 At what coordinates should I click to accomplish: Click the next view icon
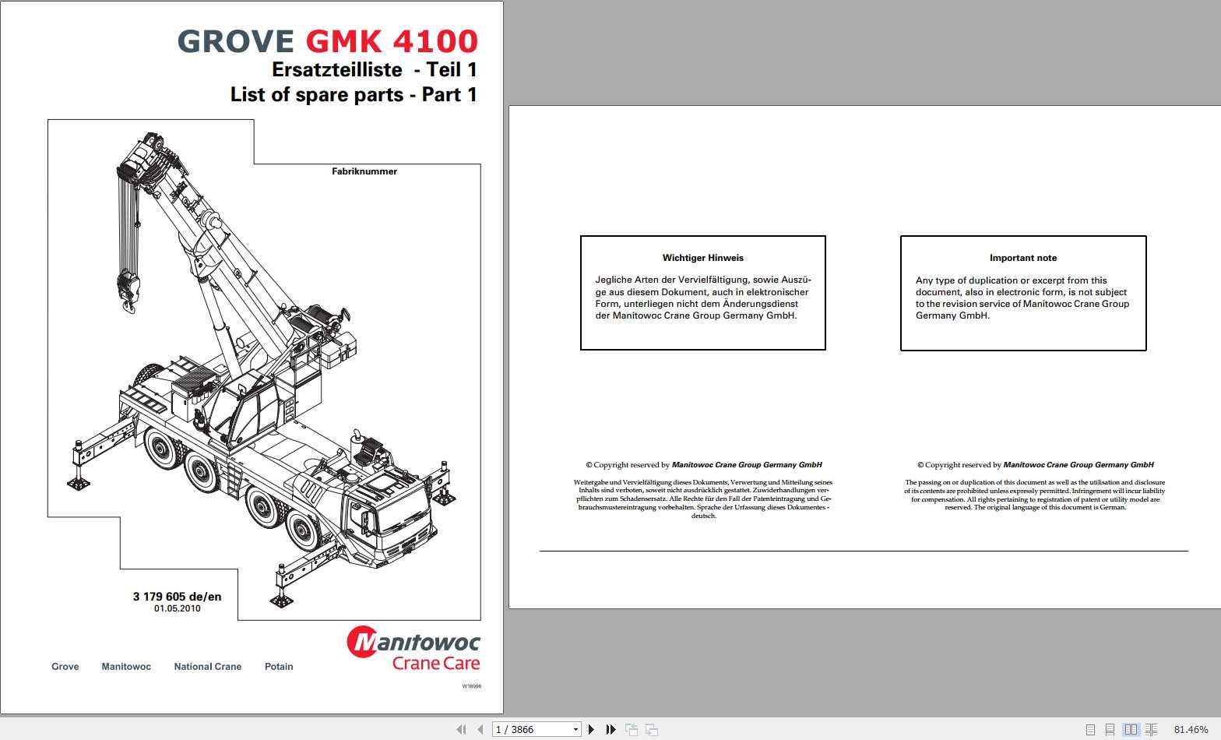[x=652, y=730]
